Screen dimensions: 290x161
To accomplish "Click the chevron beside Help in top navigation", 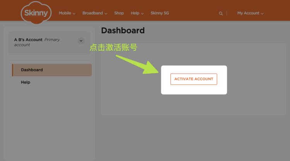I will [x=142, y=14].
